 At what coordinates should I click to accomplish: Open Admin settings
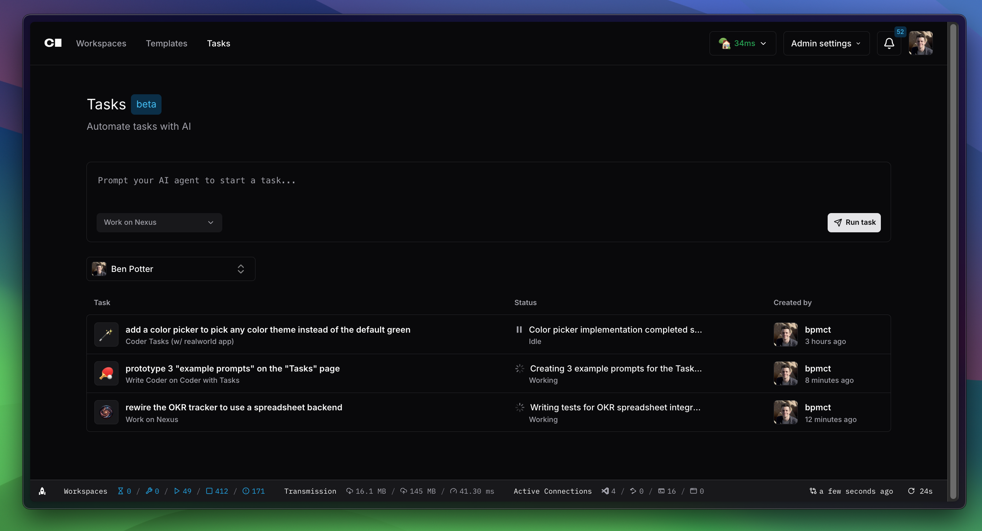[826, 43]
